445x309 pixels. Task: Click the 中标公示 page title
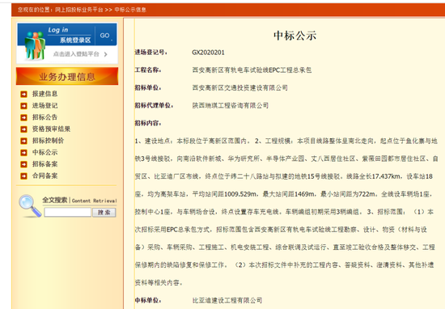click(x=295, y=36)
